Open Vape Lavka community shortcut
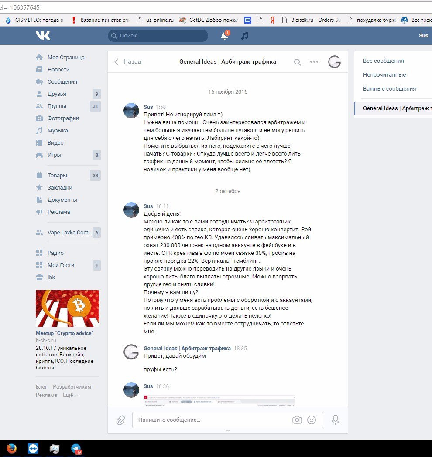 pos(69,233)
